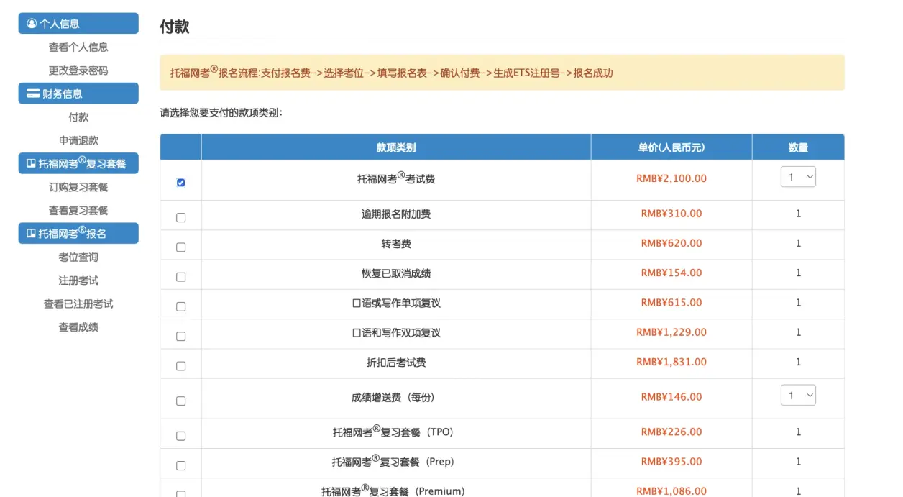The image size is (903, 497).
Task: Click the book icon beside 托福网考报名
Action: click(x=31, y=233)
